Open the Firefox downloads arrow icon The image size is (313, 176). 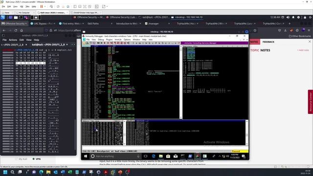click(285, 30)
